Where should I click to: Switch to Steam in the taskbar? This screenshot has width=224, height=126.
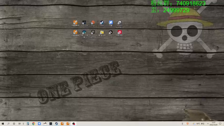[x=57, y=123]
